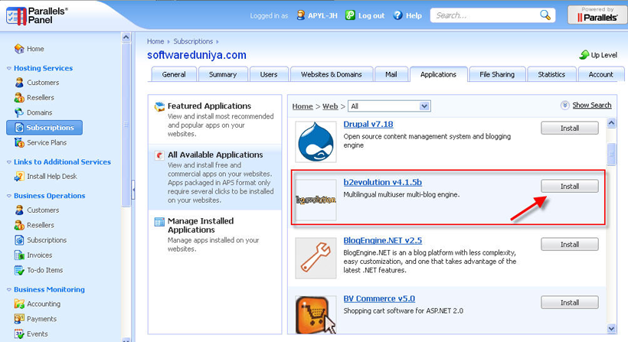Click the APYL-JH user icon
Screen dimensions: 628x342
pyautogui.click(x=300, y=15)
